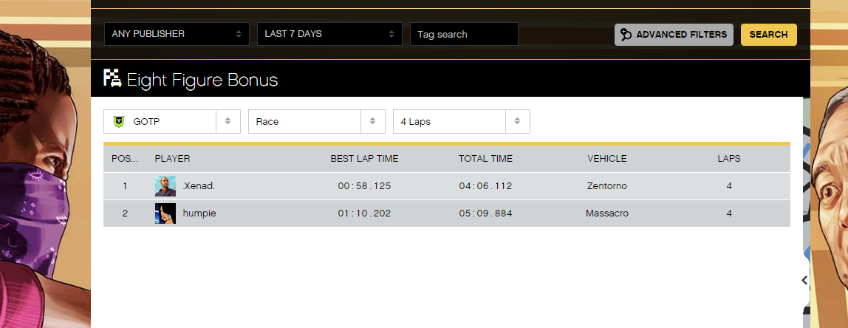This screenshot has height=328, width=848.
Task: Click the Massacro vehicle cell
Action: (607, 213)
